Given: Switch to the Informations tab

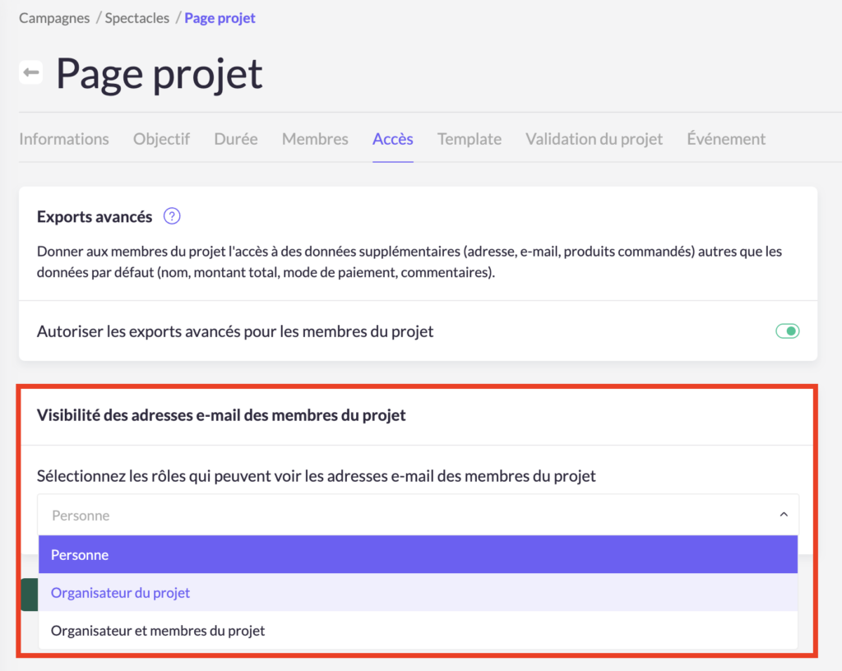Looking at the screenshot, I should [x=64, y=139].
